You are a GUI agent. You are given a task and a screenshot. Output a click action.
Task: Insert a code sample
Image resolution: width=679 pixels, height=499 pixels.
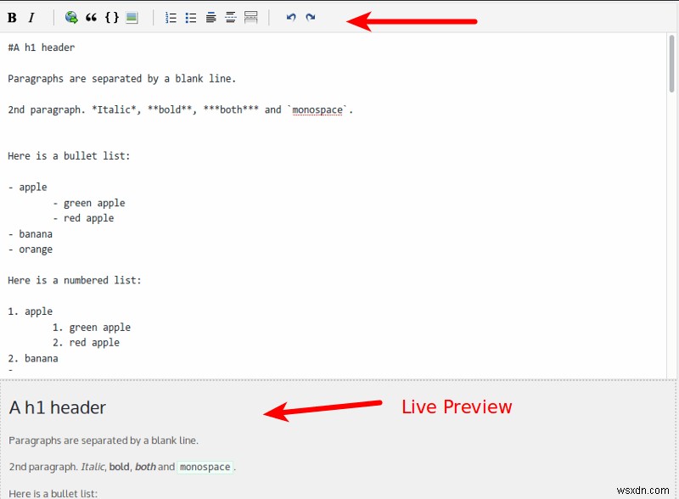(x=111, y=17)
